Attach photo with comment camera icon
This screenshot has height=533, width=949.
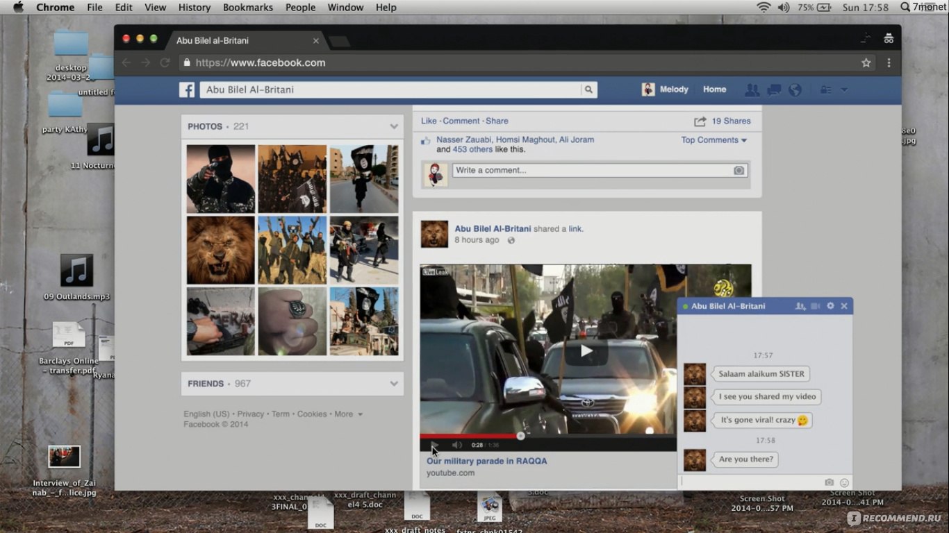pos(739,170)
